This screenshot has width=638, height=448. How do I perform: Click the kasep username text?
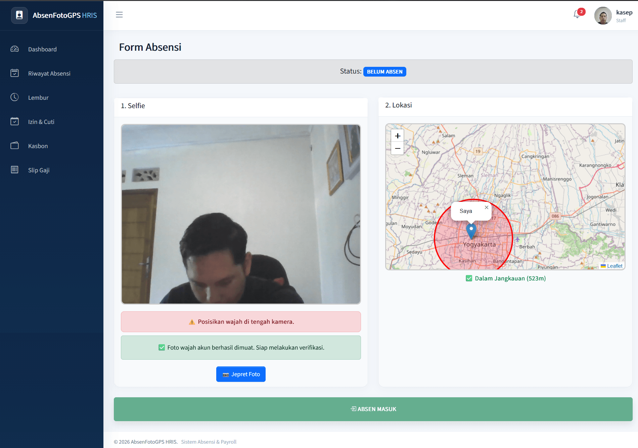(x=624, y=12)
